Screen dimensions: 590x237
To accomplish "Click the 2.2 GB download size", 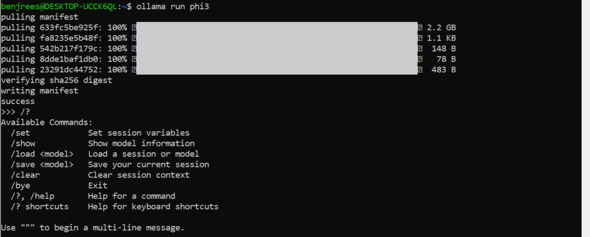I will point(441,28).
